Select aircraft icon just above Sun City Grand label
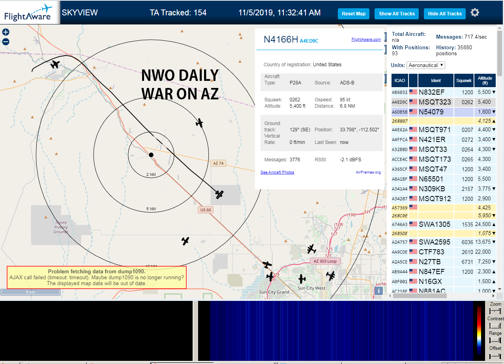This screenshot has height=364, width=504. click(270, 277)
